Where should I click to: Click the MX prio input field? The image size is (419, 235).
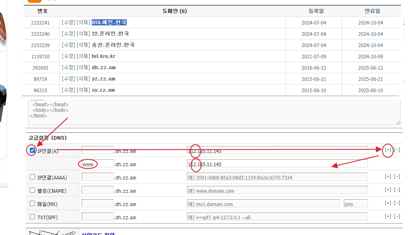(x=355, y=204)
